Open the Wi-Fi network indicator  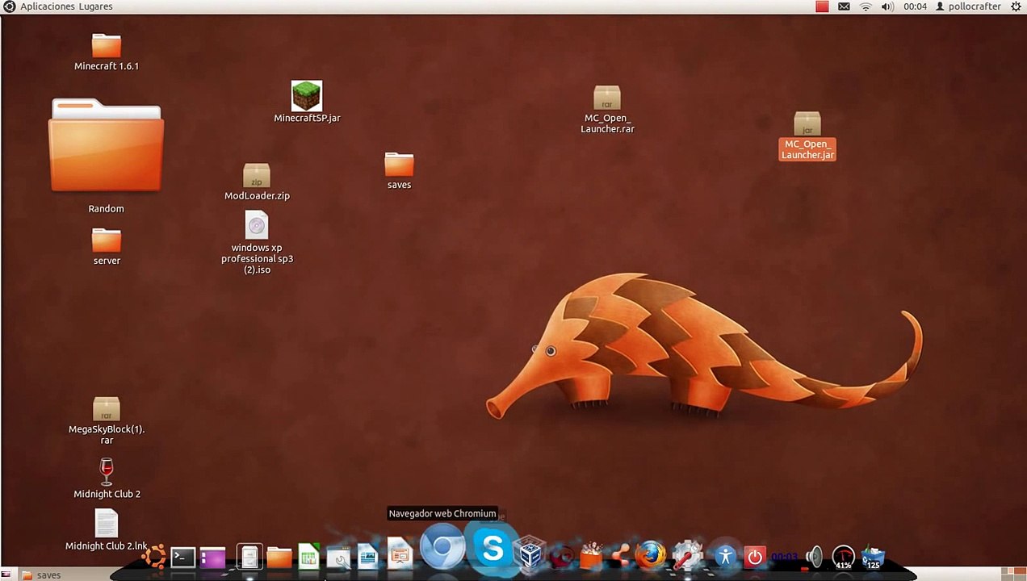(866, 6)
